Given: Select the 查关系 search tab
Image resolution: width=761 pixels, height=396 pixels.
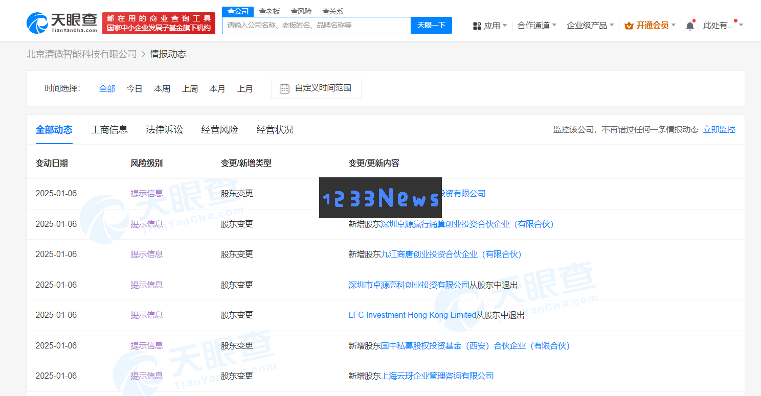Looking at the screenshot, I should point(333,11).
